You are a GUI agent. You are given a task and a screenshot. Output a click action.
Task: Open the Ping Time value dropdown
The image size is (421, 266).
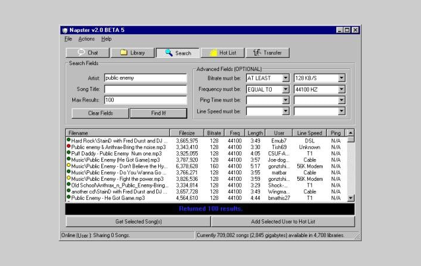341,100
